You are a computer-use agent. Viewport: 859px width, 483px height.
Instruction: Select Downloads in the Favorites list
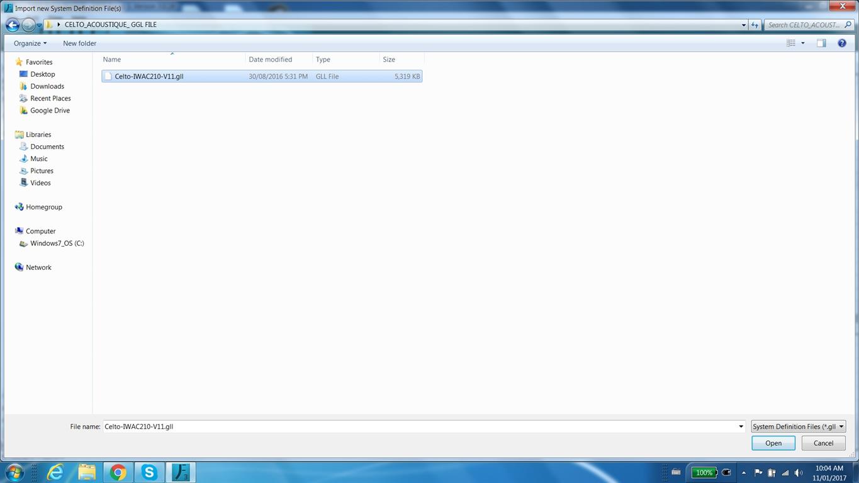[47, 86]
